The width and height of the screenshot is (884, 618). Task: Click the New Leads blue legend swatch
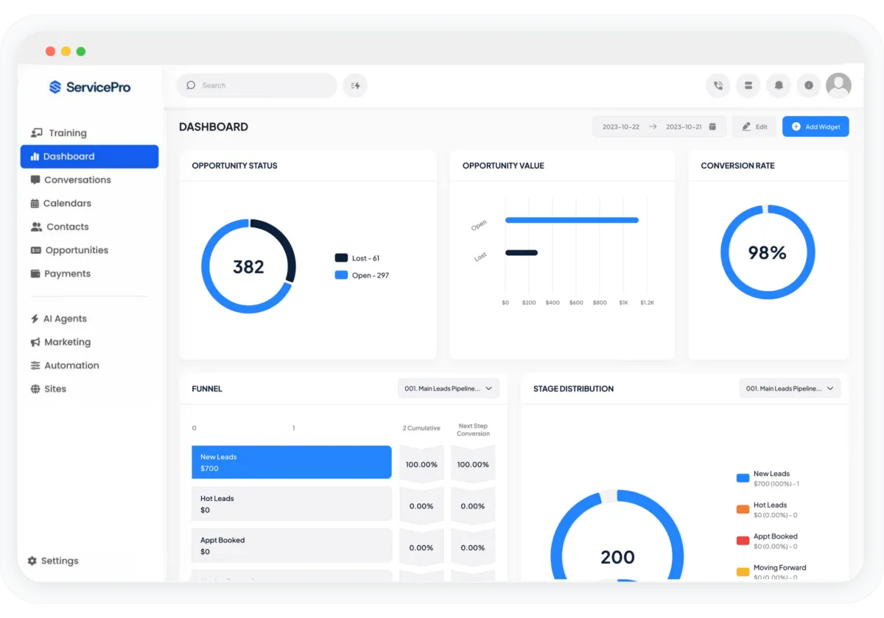click(x=743, y=478)
